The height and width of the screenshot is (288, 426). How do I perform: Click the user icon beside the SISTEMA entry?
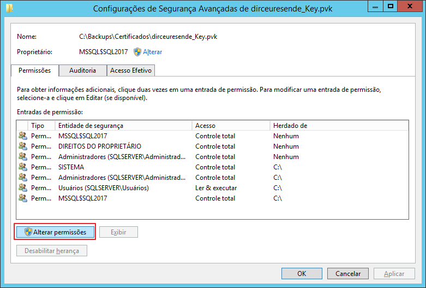pos(22,167)
